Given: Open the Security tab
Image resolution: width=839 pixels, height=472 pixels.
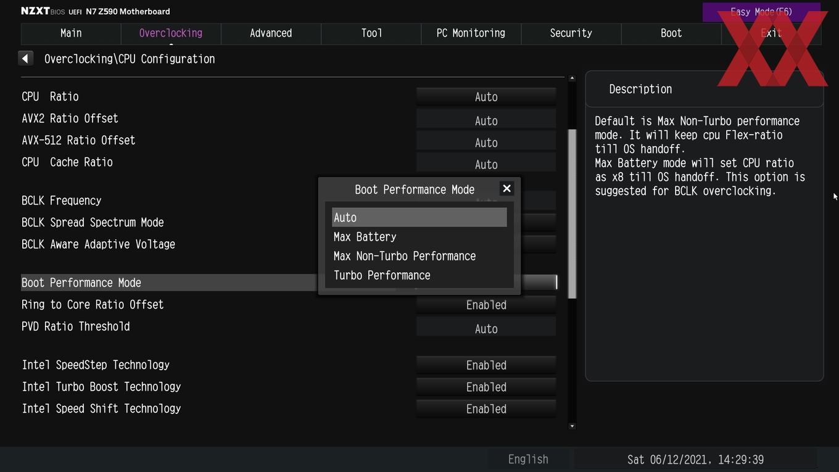Looking at the screenshot, I should tap(571, 33).
